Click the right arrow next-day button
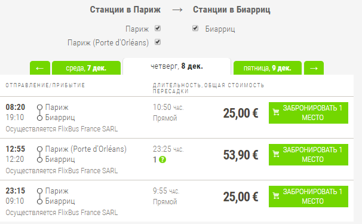 [314, 68]
